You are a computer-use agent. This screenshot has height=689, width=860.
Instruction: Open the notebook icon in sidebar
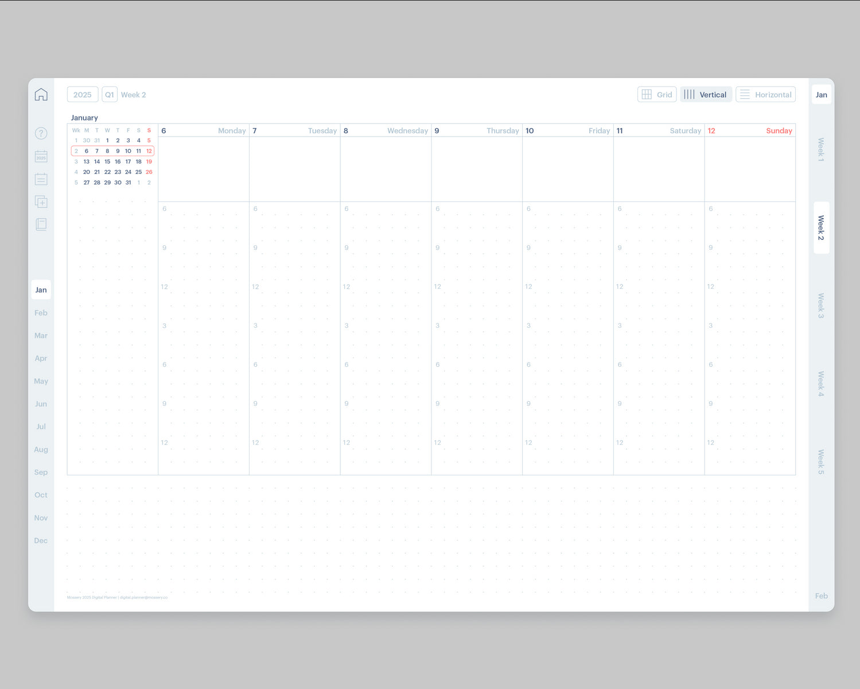click(41, 224)
